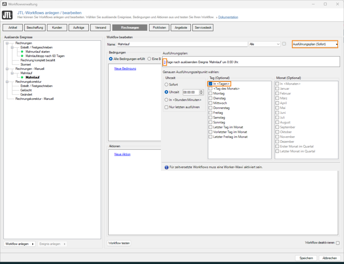Uncheck the In <Tagen> checkbox
The image size is (344, 264).
coord(210,84)
